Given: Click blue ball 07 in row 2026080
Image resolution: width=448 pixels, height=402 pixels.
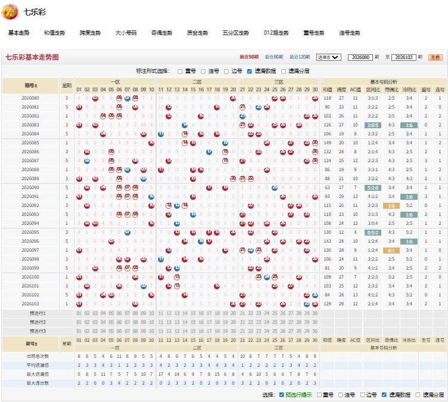Looking at the screenshot, I should [127, 98].
